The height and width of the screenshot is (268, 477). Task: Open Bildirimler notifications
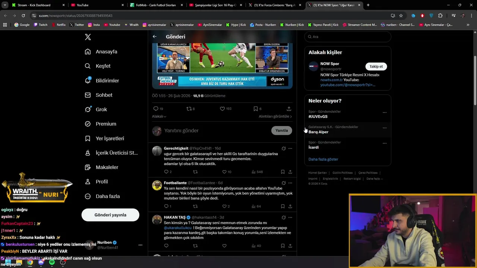coord(102,80)
